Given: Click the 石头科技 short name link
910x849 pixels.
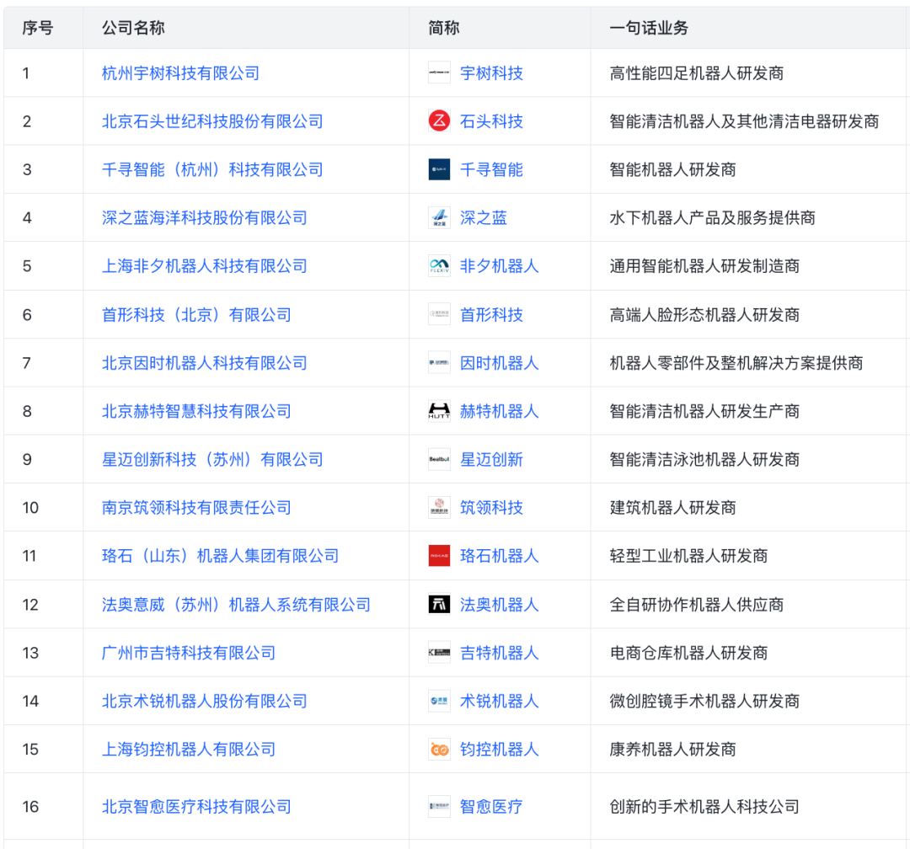Looking at the screenshot, I should (491, 121).
